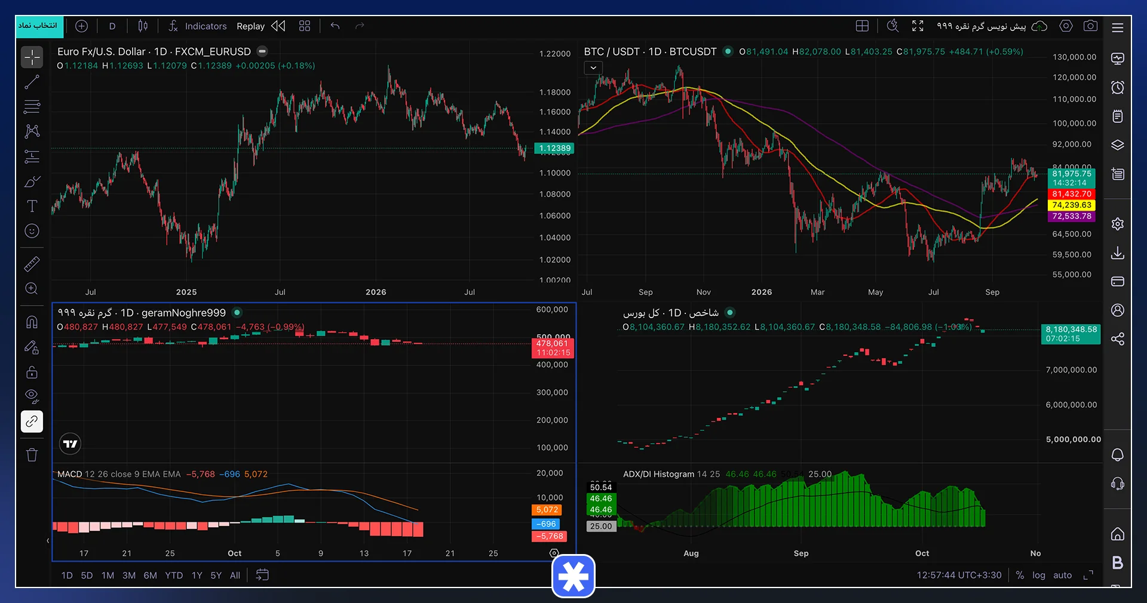The height and width of the screenshot is (603, 1147).
Task: Lock all drawing tools
Action: click(x=32, y=372)
